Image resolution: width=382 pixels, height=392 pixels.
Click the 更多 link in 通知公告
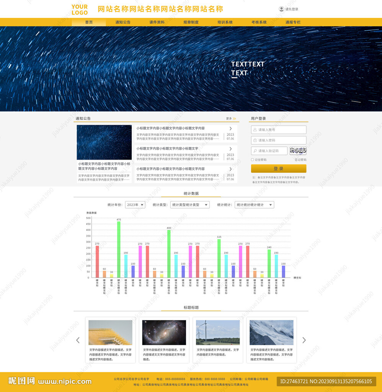pos(229,119)
